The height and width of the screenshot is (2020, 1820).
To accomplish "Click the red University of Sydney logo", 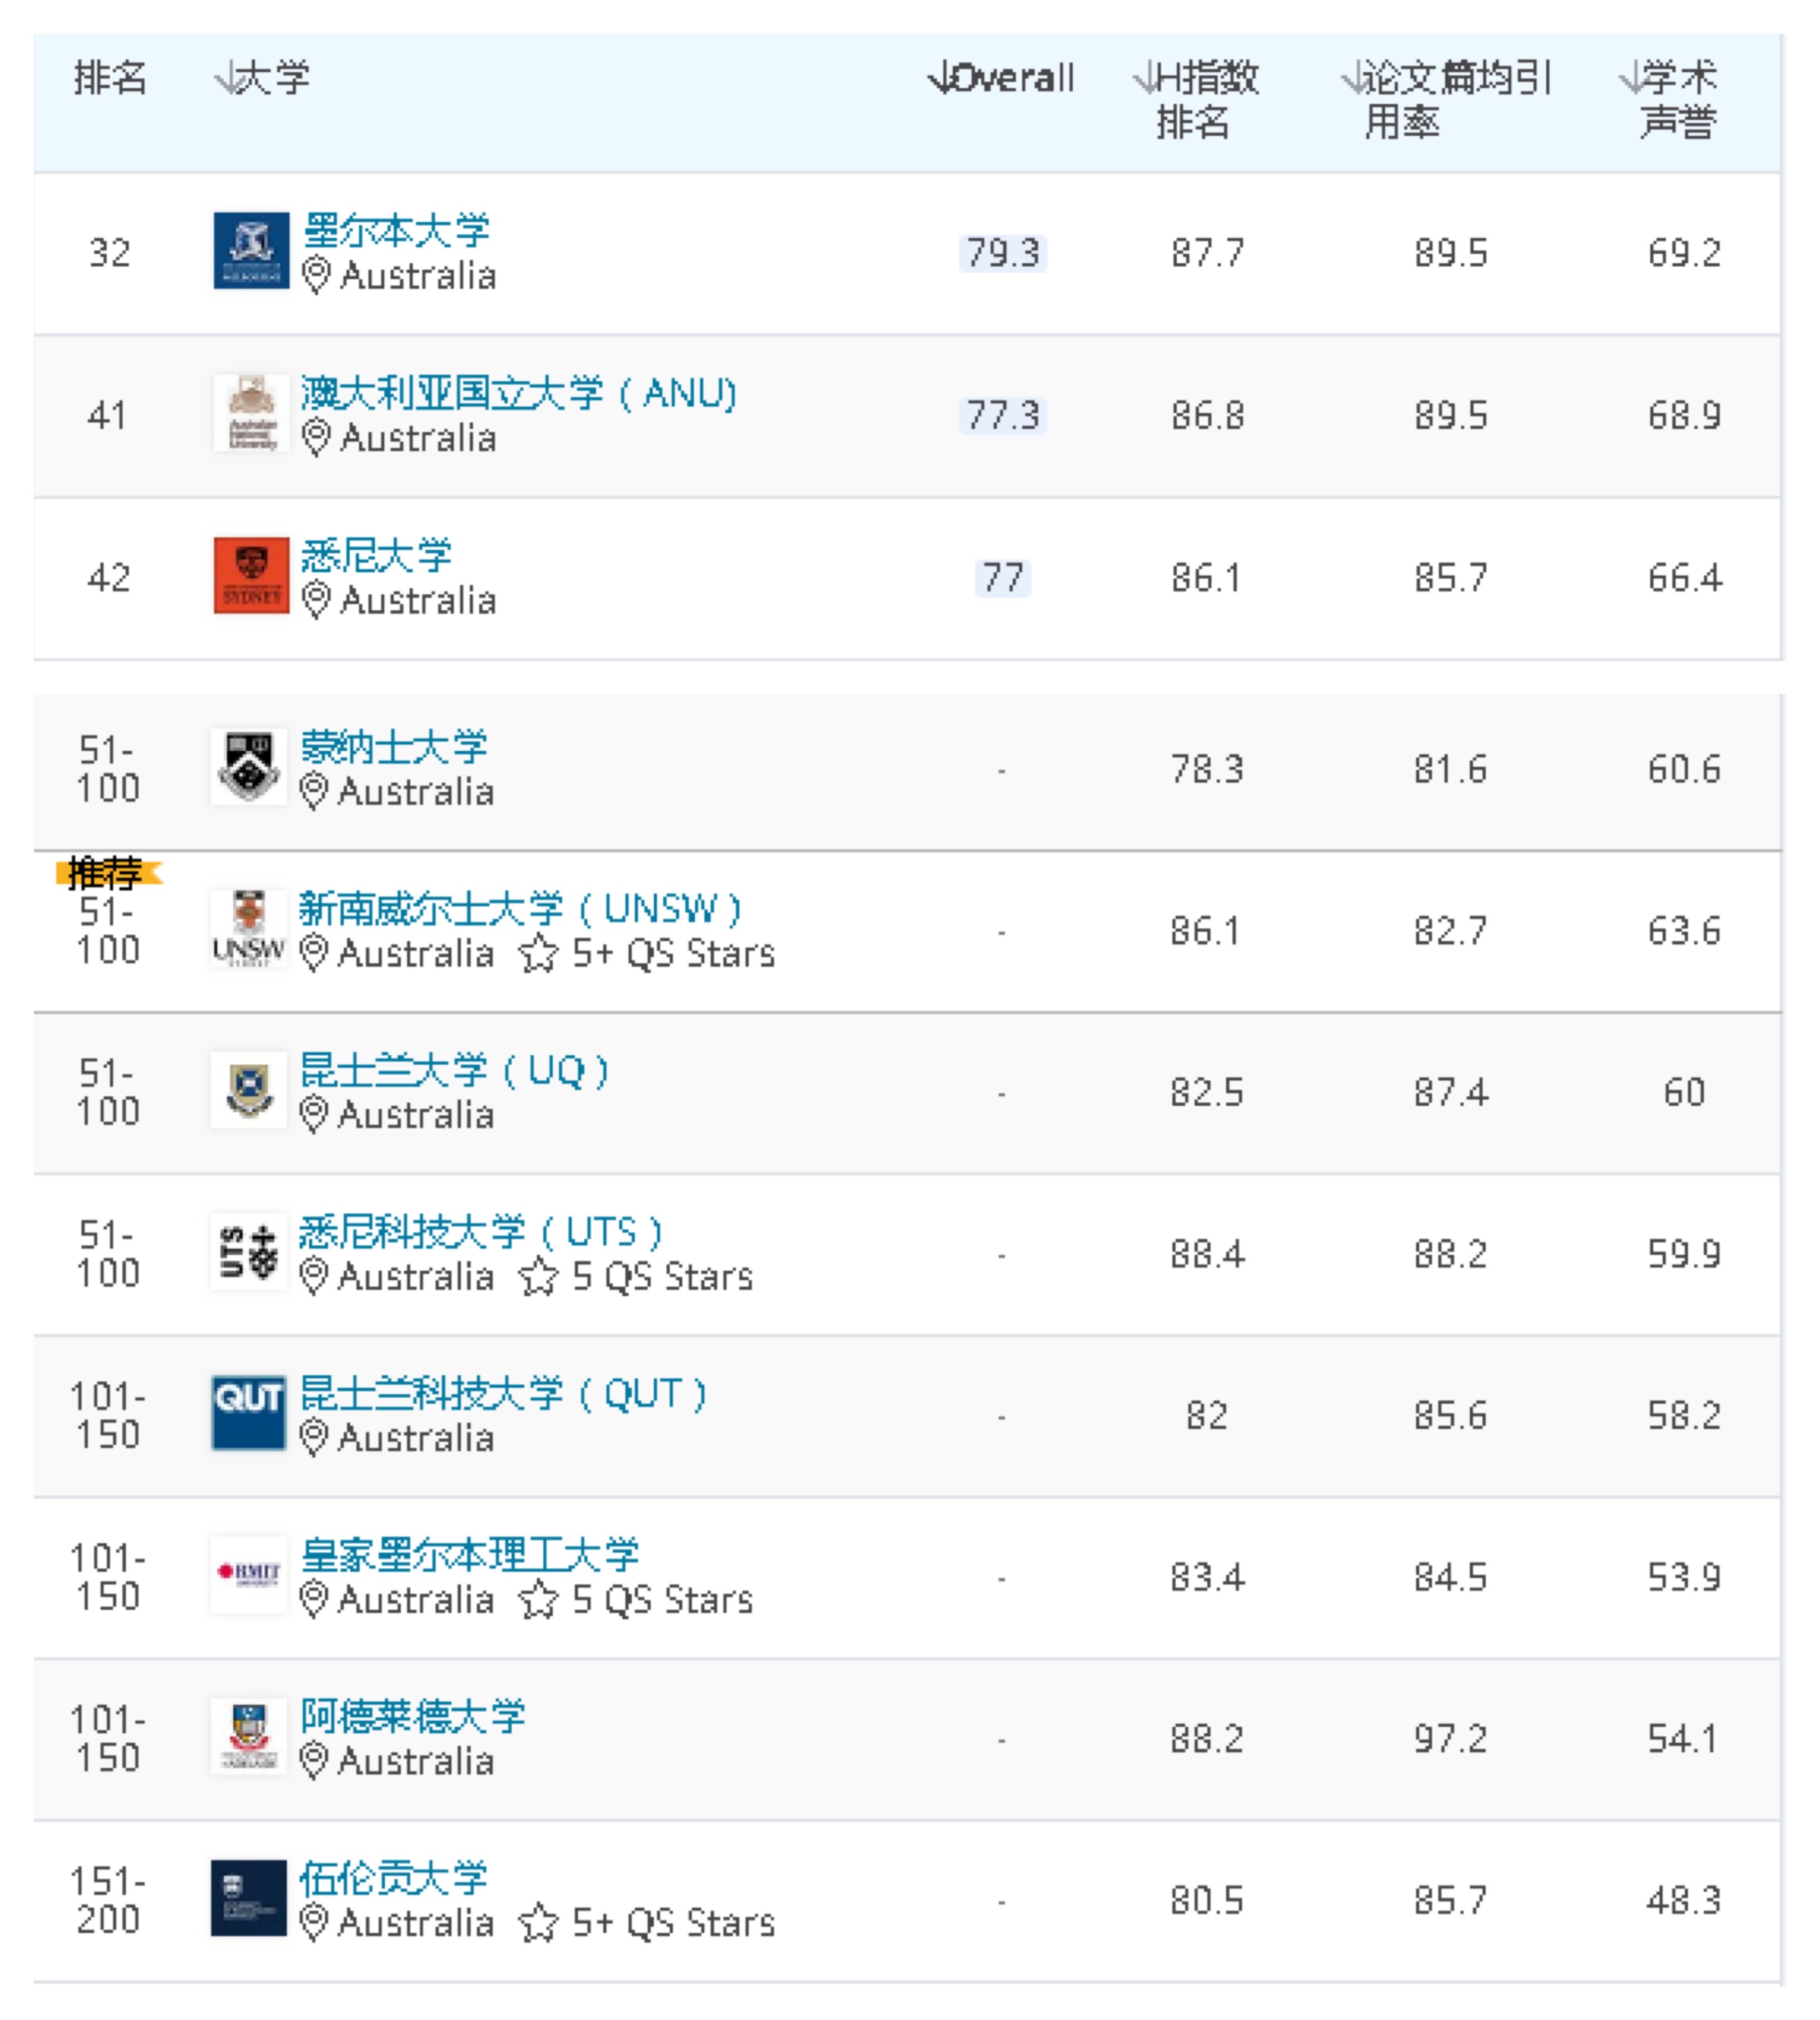I will tap(251, 575).
